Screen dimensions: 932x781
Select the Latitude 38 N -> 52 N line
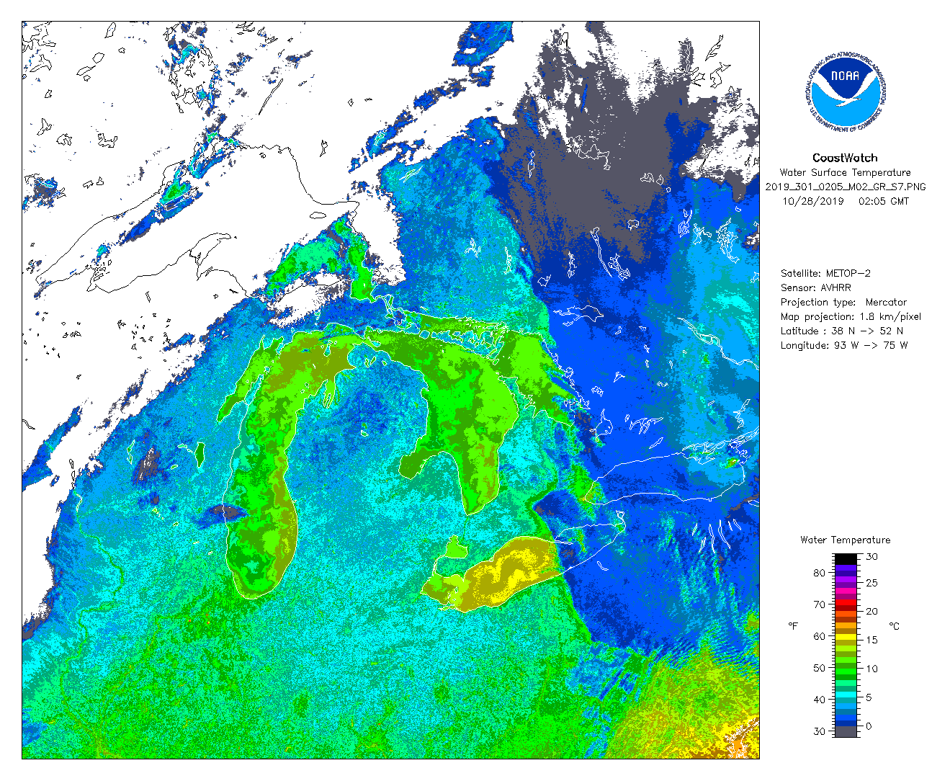841,331
